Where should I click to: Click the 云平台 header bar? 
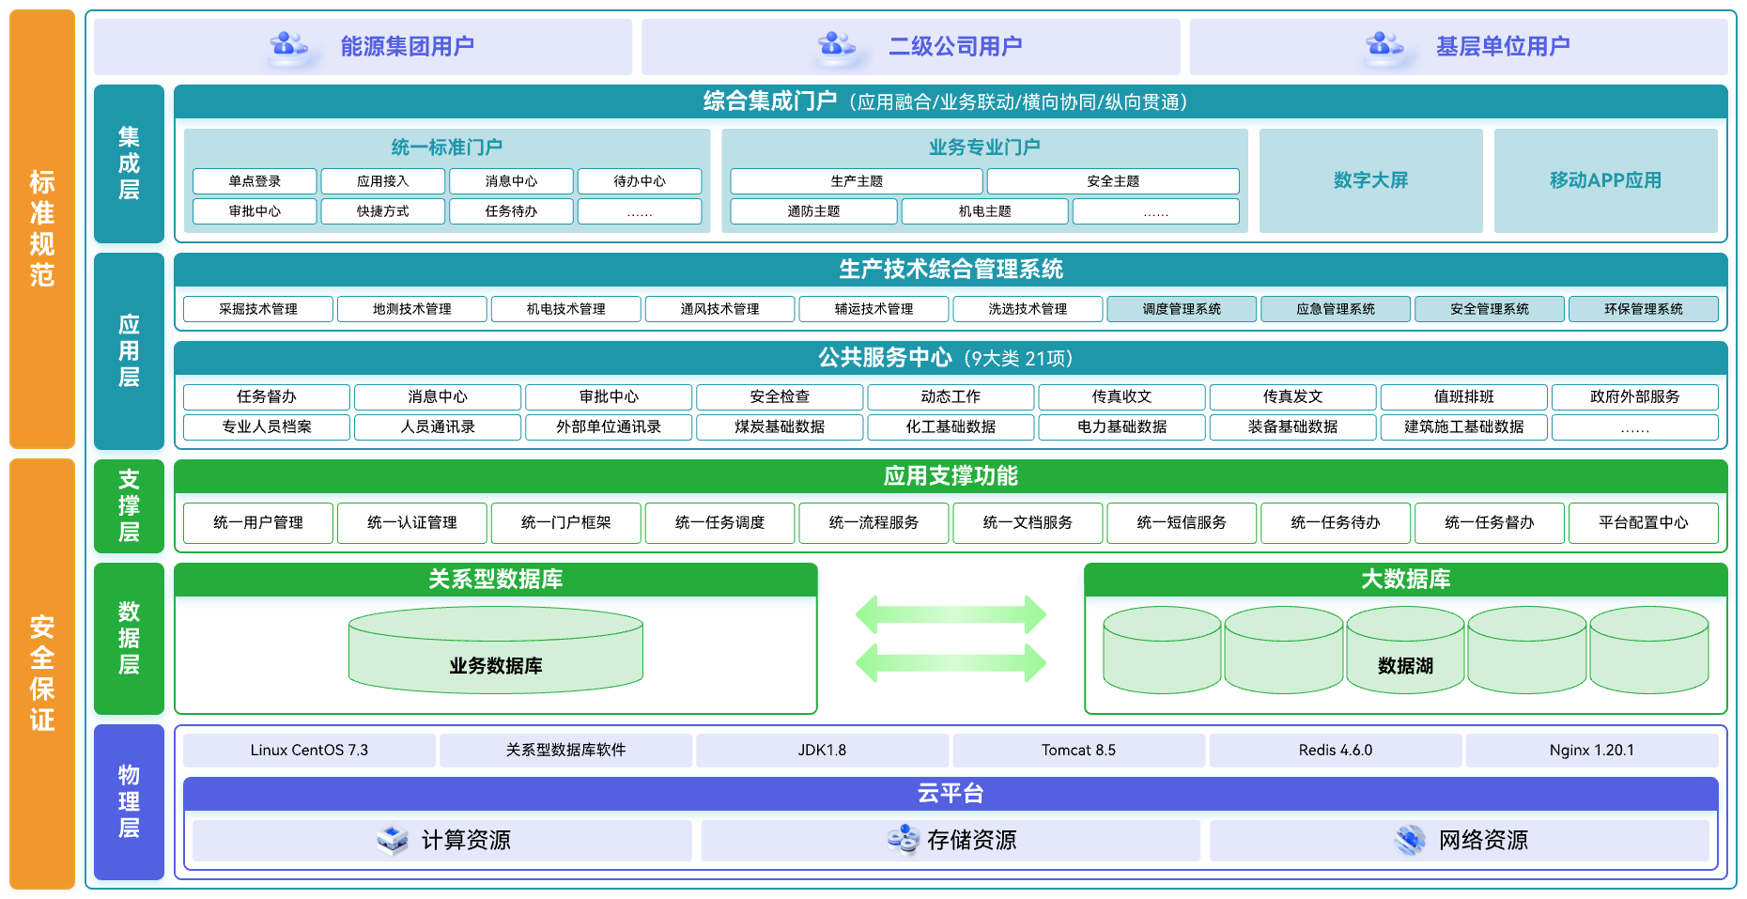click(951, 794)
